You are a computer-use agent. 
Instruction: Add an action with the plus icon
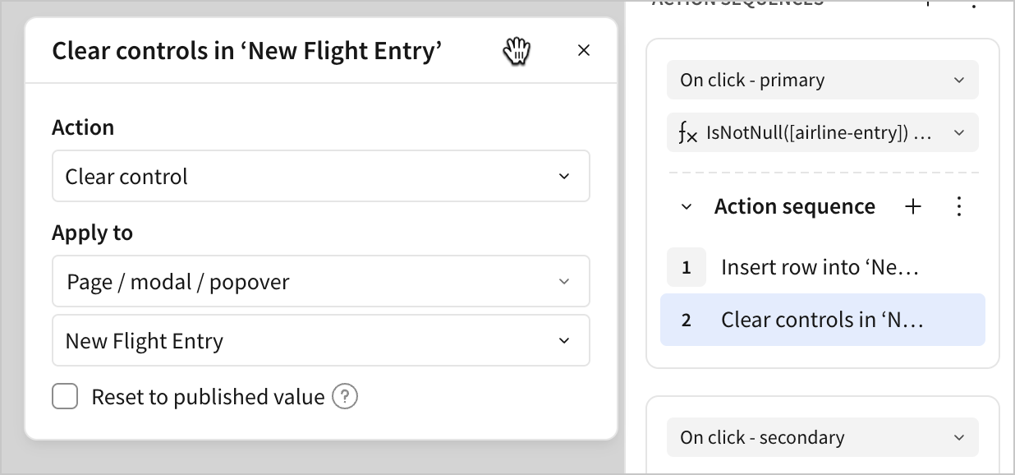click(912, 206)
